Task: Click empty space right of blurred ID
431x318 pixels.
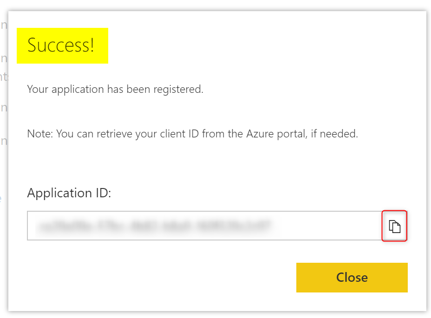Action: click(325, 226)
